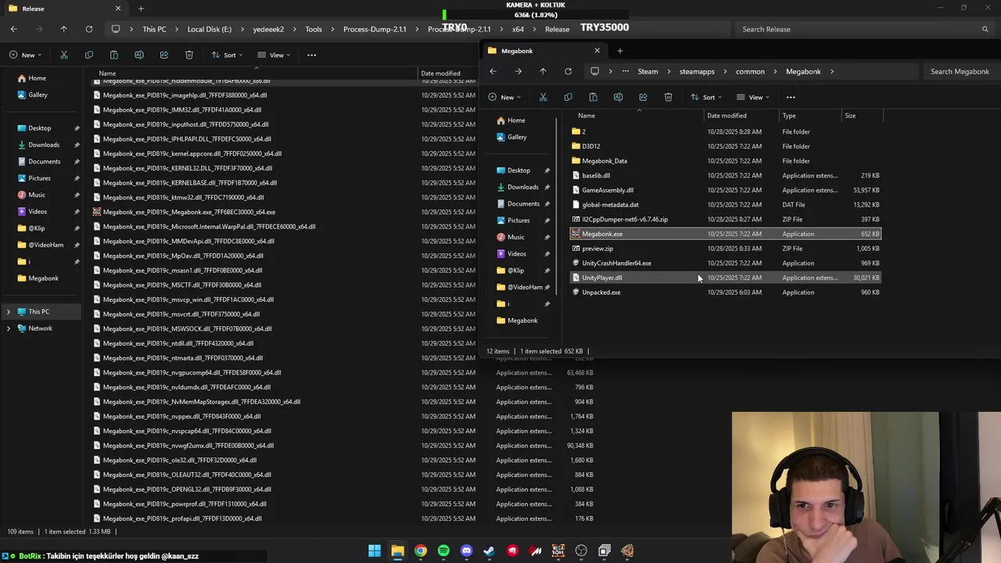Go up one folder from Megabonk
This screenshot has width=1001, height=563.
coord(543,71)
